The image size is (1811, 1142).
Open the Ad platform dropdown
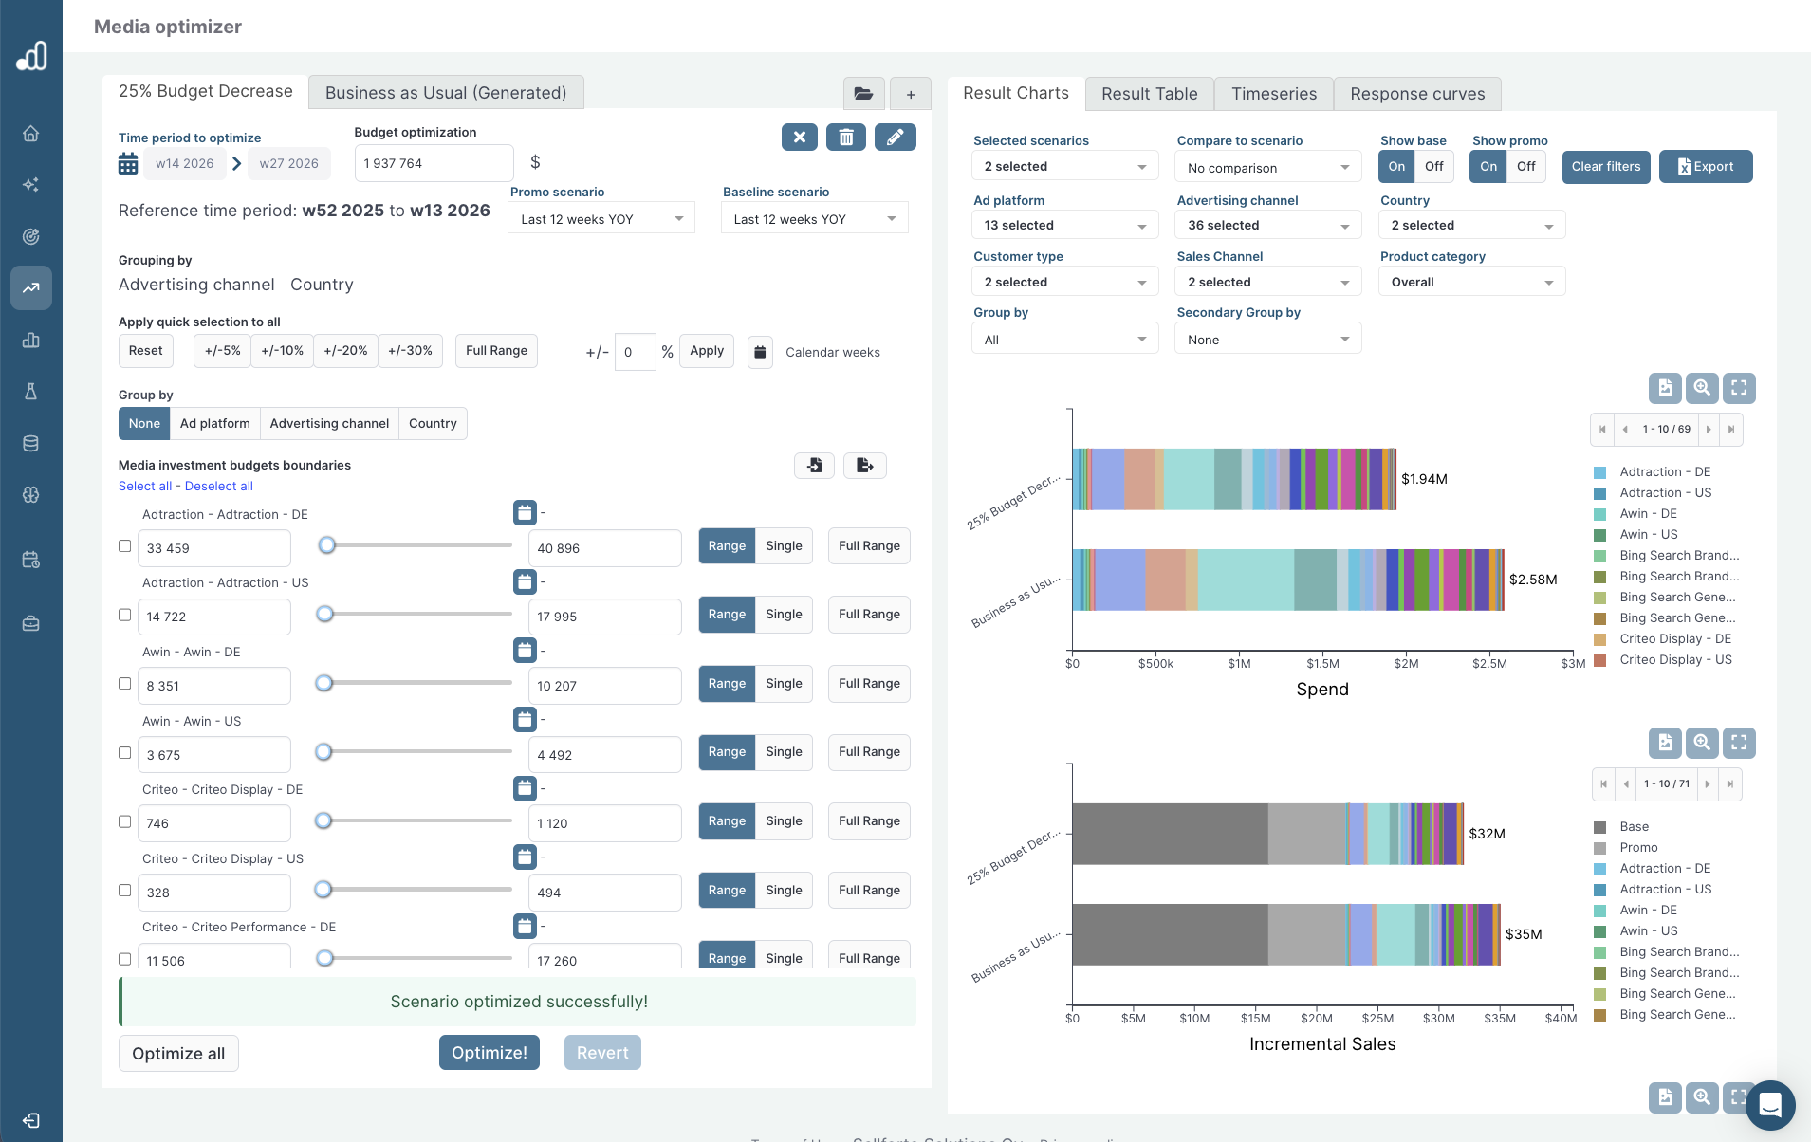(1064, 226)
